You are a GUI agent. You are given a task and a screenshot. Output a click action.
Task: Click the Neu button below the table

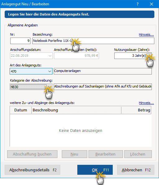tap(75, 154)
